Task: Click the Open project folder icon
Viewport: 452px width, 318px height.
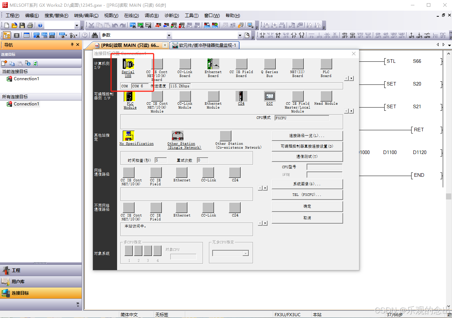Action: point(14,26)
